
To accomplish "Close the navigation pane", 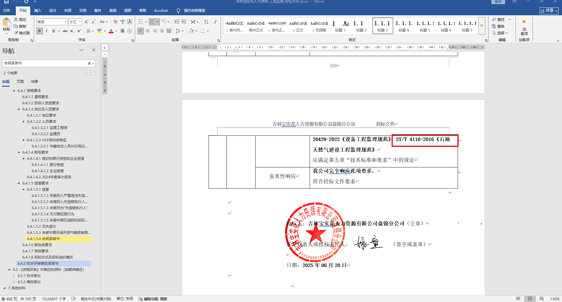I will click(x=94, y=50).
